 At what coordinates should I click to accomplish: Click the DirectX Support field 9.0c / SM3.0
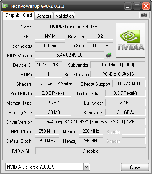[129, 83]
